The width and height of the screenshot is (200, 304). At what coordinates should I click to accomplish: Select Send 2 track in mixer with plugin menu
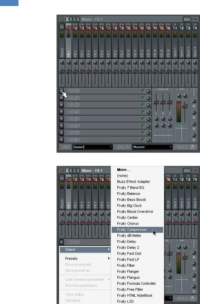pos(182,191)
